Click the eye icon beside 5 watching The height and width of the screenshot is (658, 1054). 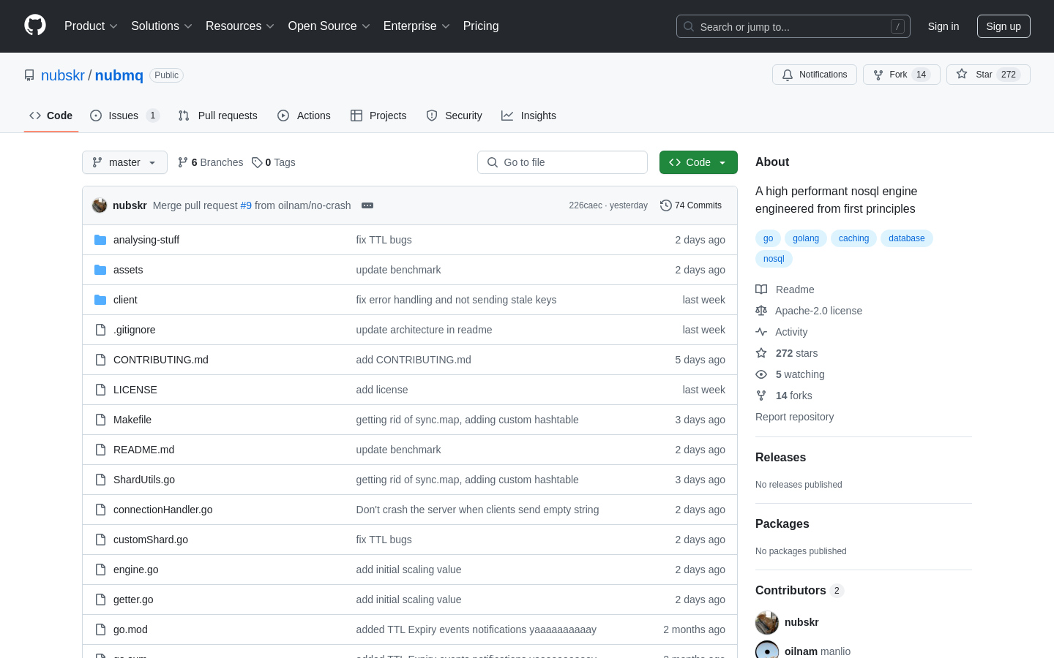click(761, 374)
